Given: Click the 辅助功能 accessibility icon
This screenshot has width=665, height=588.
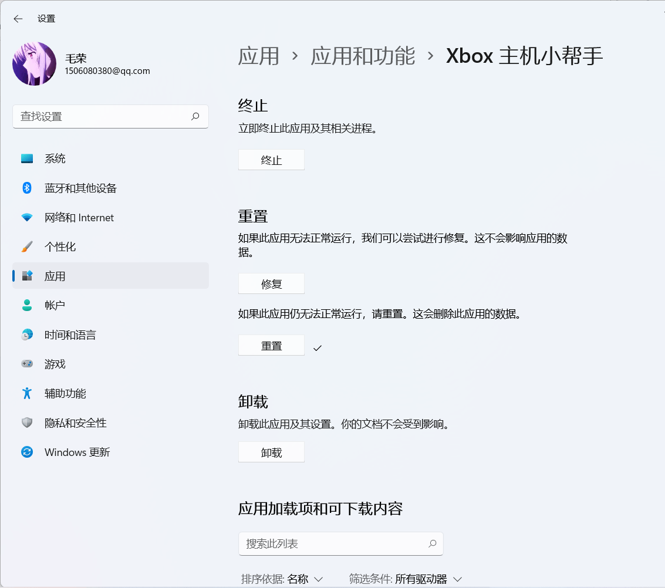Looking at the screenshot, I should pos(27,393).
